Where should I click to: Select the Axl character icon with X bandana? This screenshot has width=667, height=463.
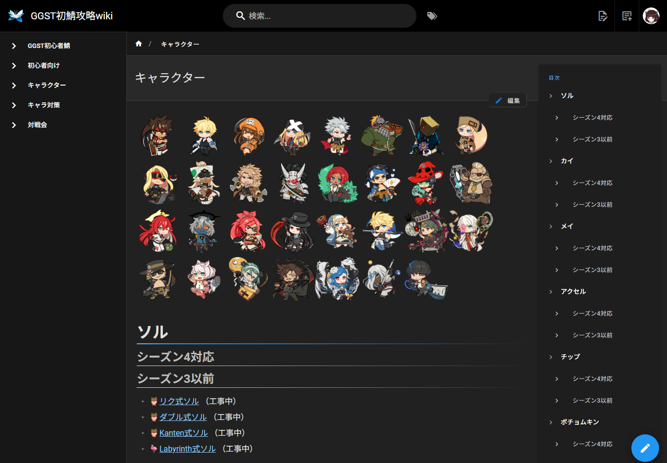[293, 136]
